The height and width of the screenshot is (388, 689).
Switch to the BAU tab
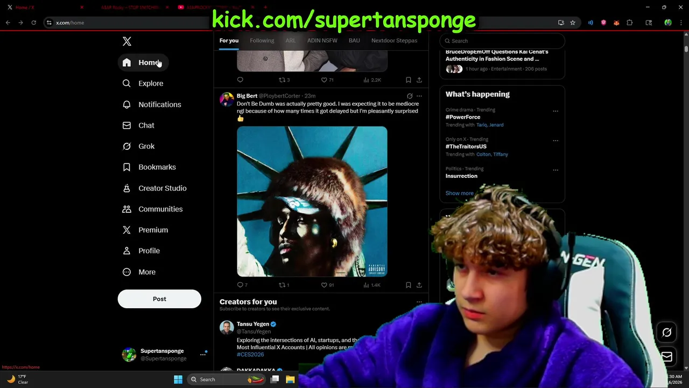click(x=354, y=40)
